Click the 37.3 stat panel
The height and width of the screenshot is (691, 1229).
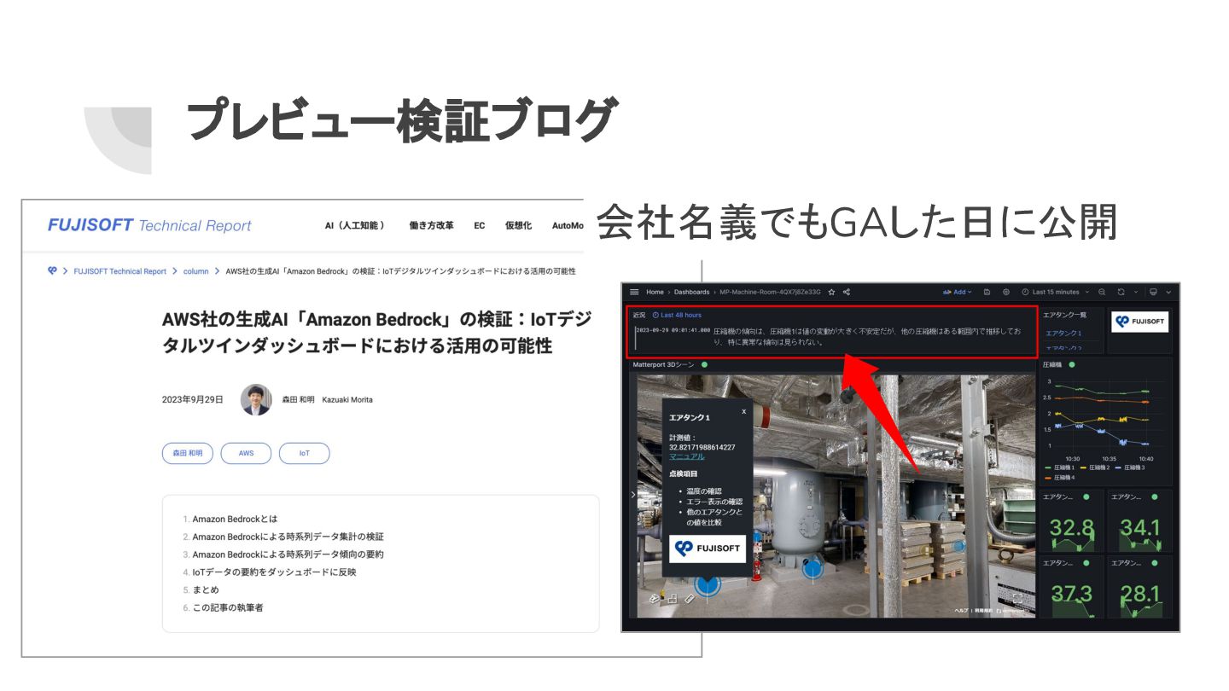pos(1071,588)
